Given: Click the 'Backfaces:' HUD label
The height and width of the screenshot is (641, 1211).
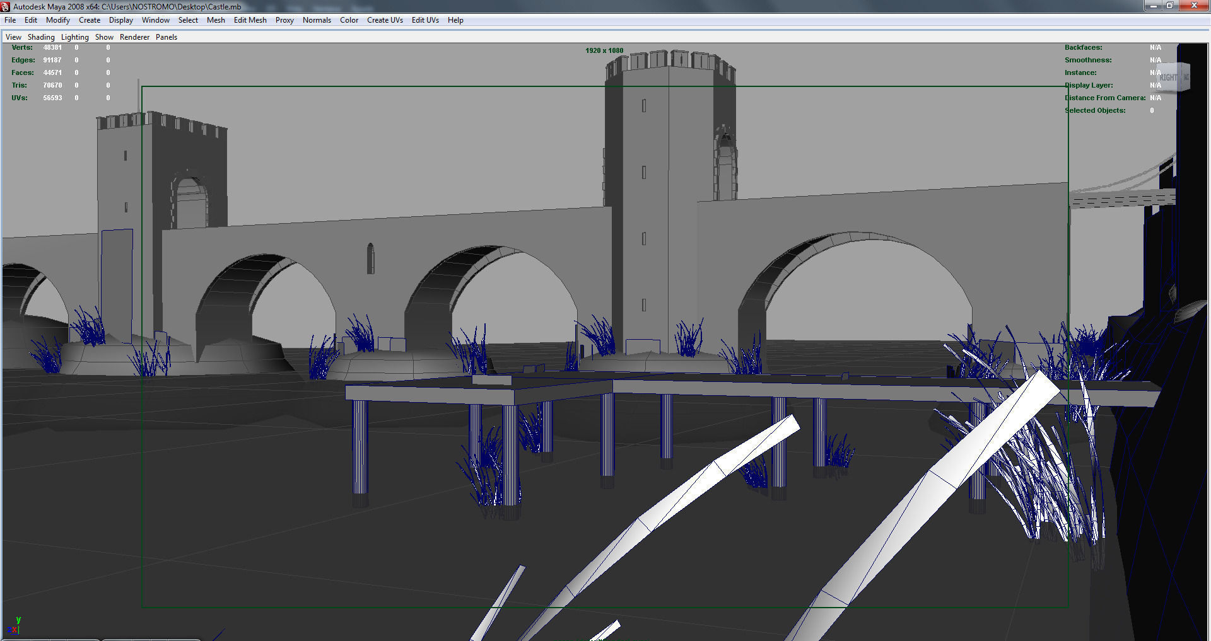Looking at the screenshot, I should tap(1084, 47).
